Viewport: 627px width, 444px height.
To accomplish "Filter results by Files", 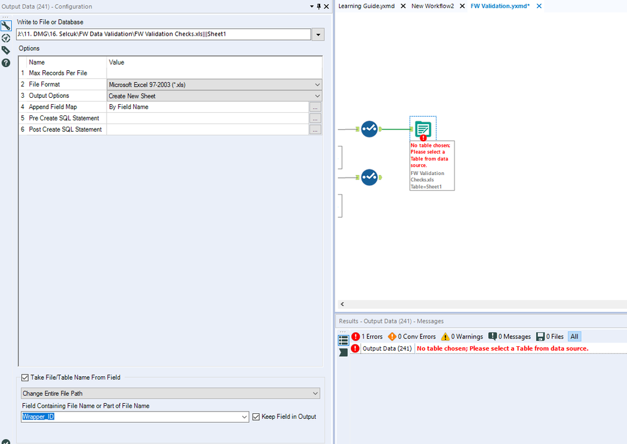I will coord(550,337).
